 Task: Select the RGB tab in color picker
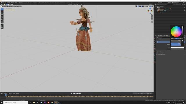point(173,38)
